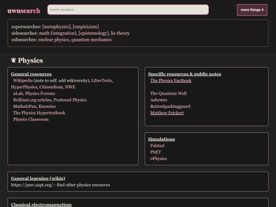Click the Simulations heading

coord(162,139)
